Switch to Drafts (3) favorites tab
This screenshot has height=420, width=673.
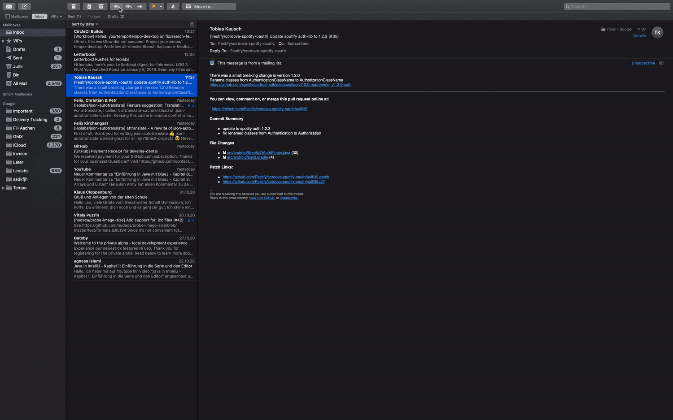pos(116,16)
